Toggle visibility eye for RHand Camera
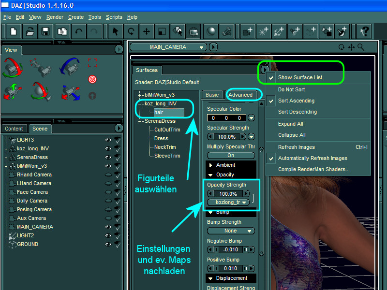Screen dimensions: 387x290 [108, 174]
